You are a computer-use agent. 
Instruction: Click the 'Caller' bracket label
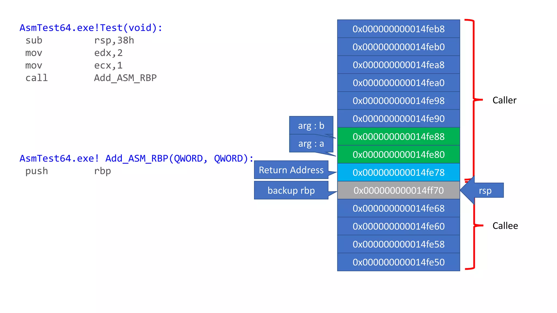pyautogui.click(x=504, y=100)
